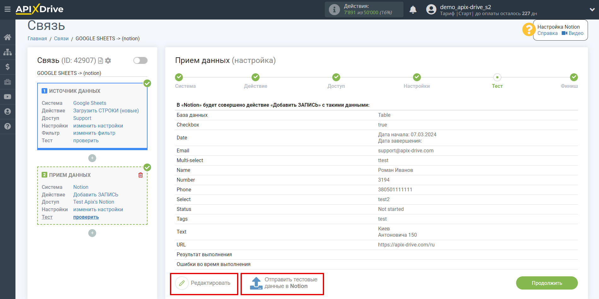Open the Test Apix's Notion access link
The width and height of the screenshot is (599, 299).
[x=94, y=202]
